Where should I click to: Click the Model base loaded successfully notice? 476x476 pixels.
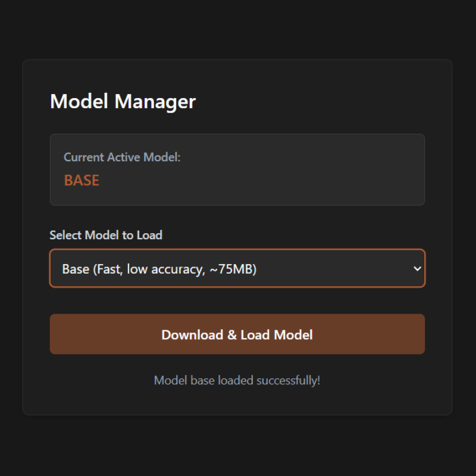pyautogui.click(x=237, y=380)
